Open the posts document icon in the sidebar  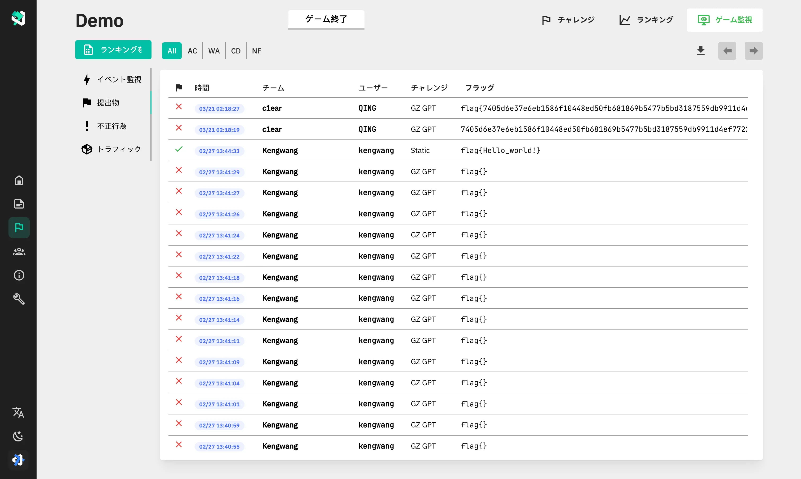pyautogui.click(x=19, y=204)
